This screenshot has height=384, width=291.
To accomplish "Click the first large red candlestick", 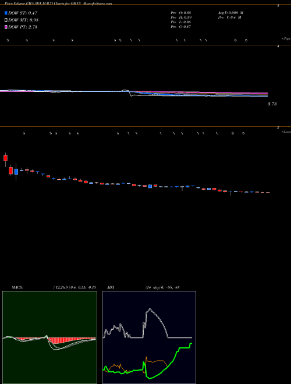I will coord(5,158).
